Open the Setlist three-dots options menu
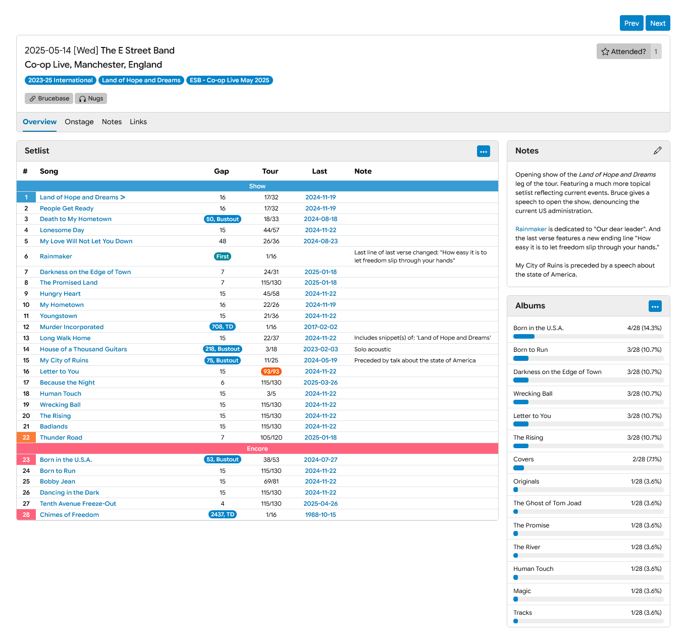This screenshot has width=687, height=643. (483, 151)
